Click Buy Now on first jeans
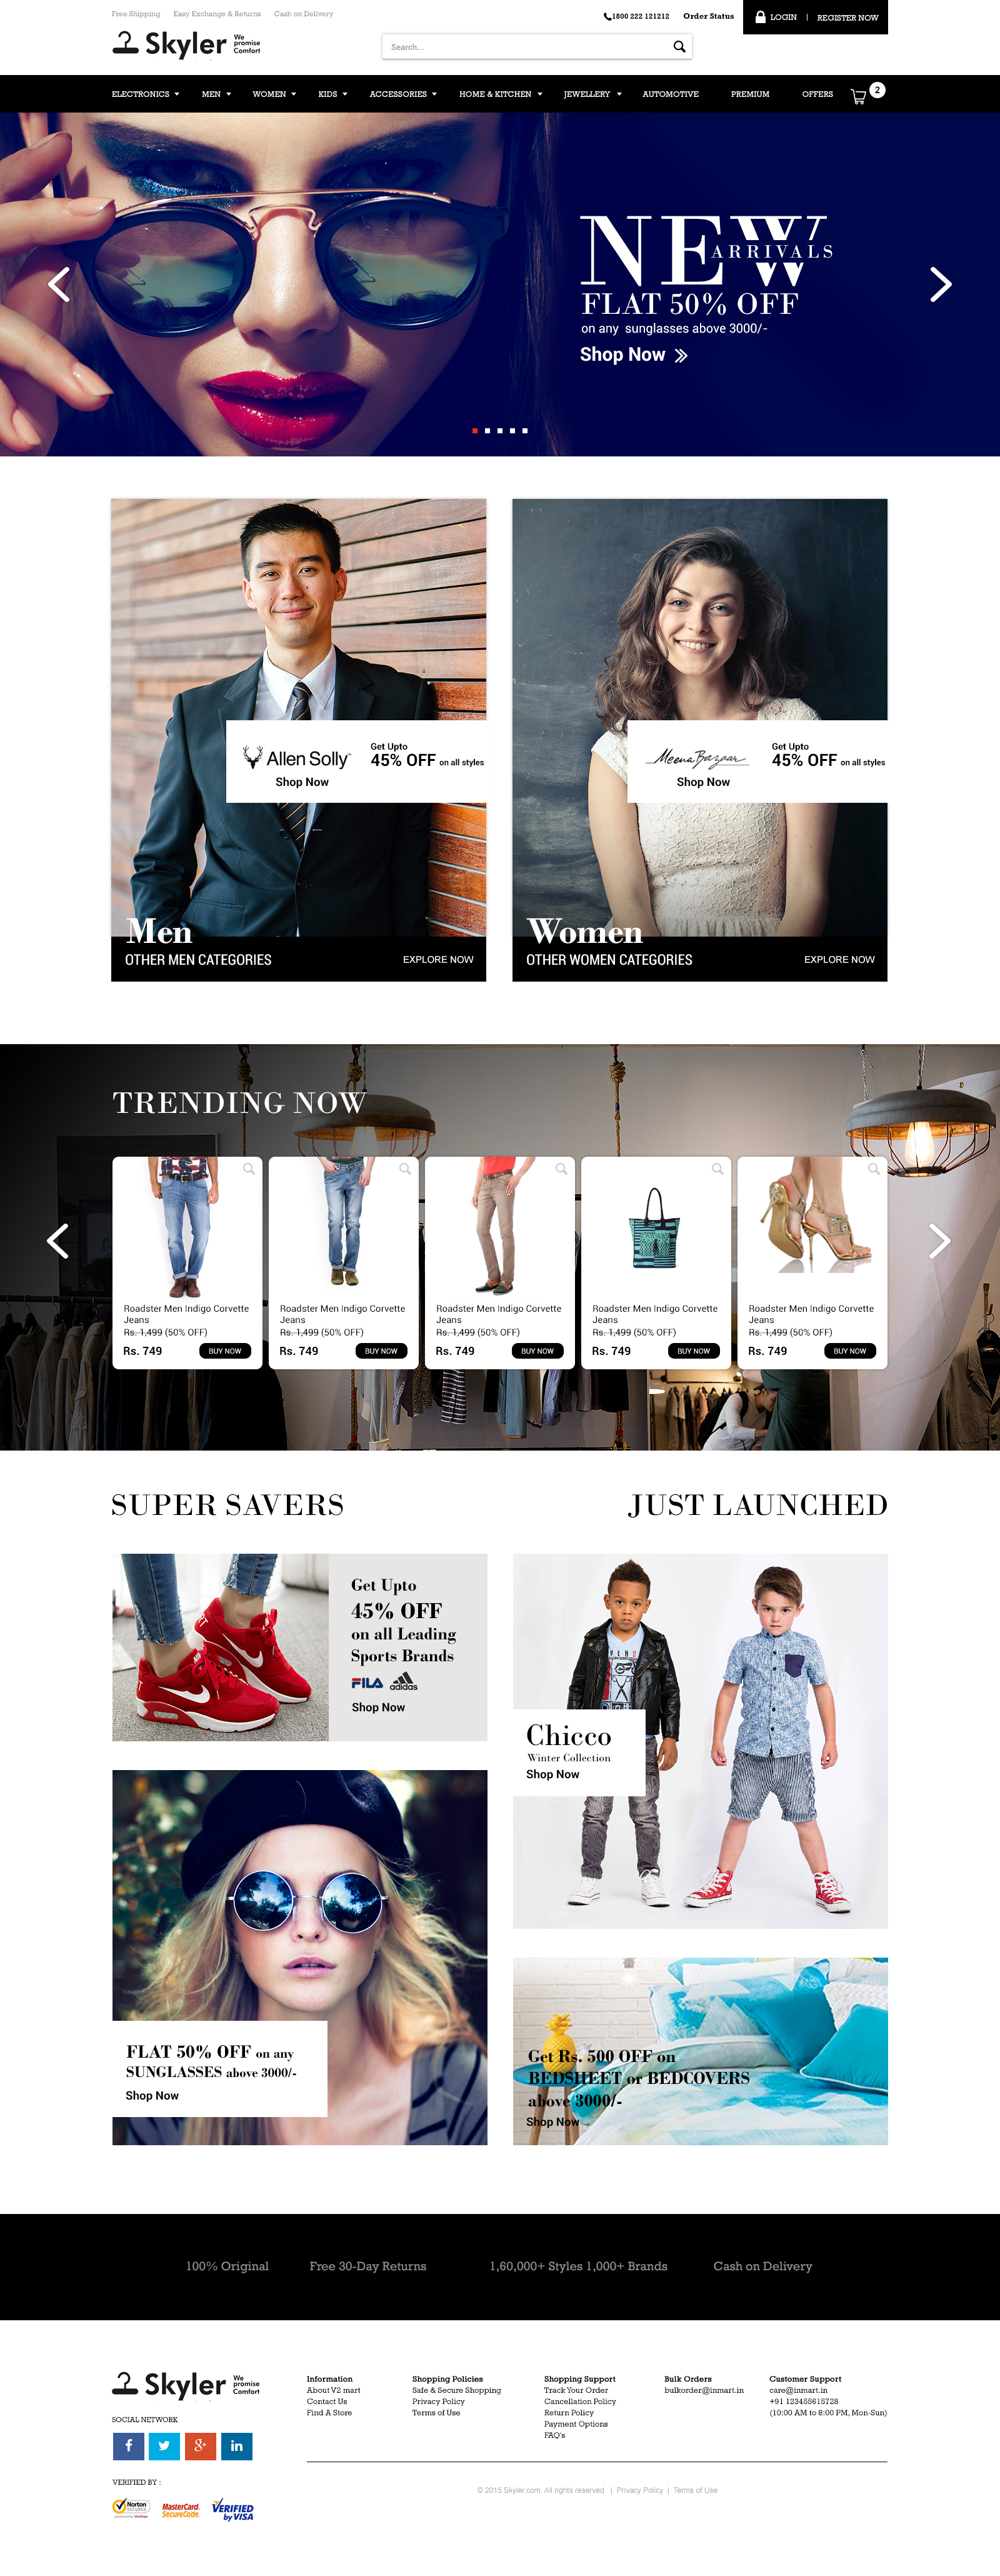 (225, 1350)
